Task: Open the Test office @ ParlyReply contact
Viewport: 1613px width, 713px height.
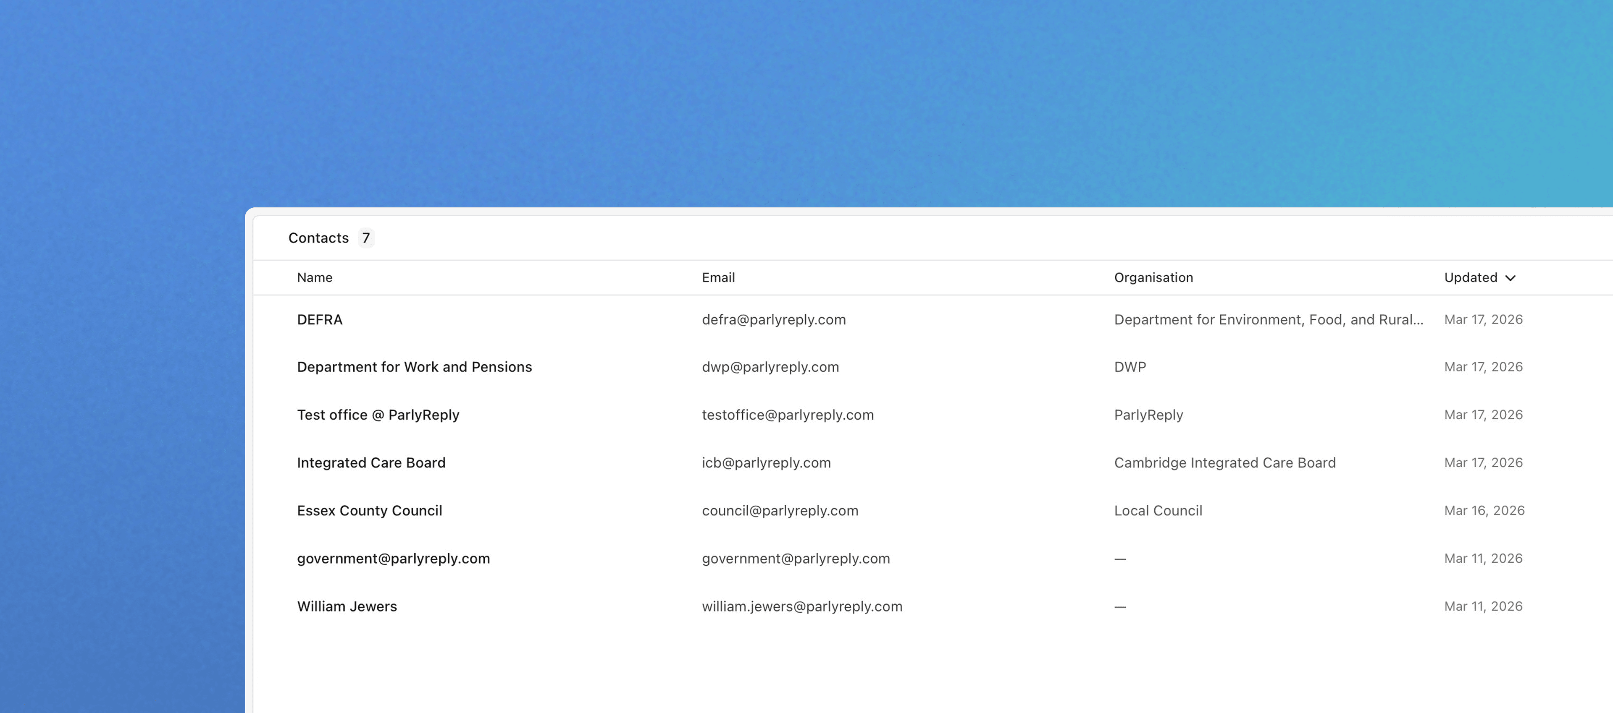Action: [x=378, y=415]
